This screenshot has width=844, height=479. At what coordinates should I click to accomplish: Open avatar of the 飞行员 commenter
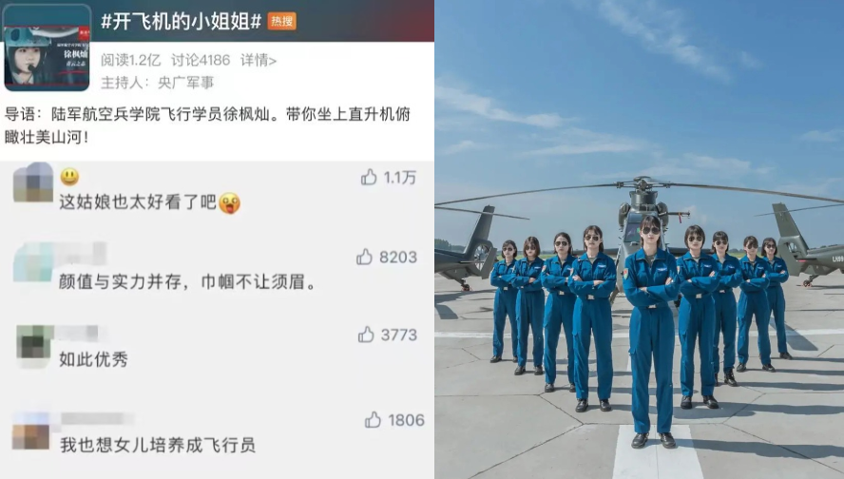(x=30, y=431)
